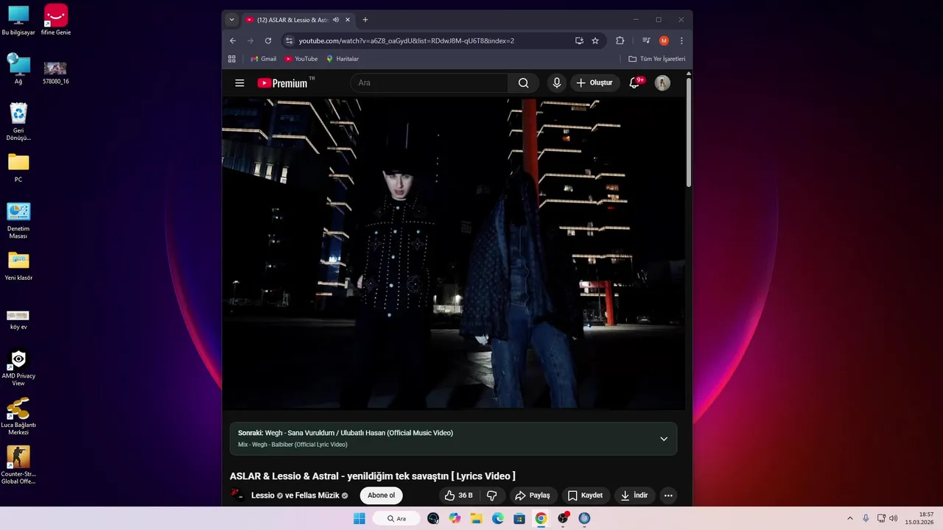
Task: Click the Chrome address bar URL
Action: click(x=406, y=40)
